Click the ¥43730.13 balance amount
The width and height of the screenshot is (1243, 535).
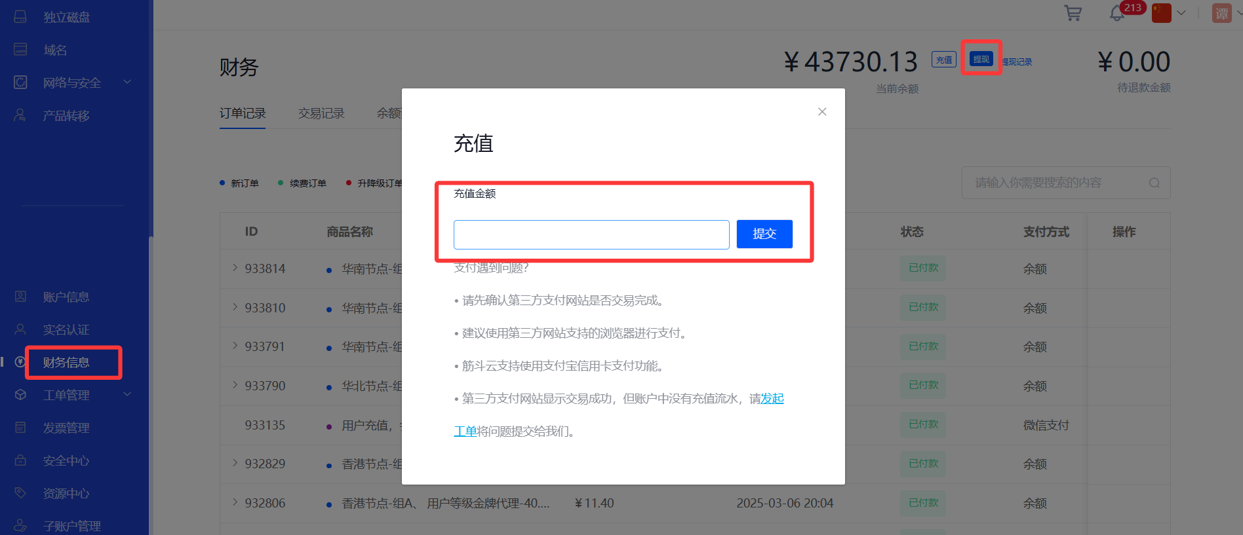click(851, 62)
